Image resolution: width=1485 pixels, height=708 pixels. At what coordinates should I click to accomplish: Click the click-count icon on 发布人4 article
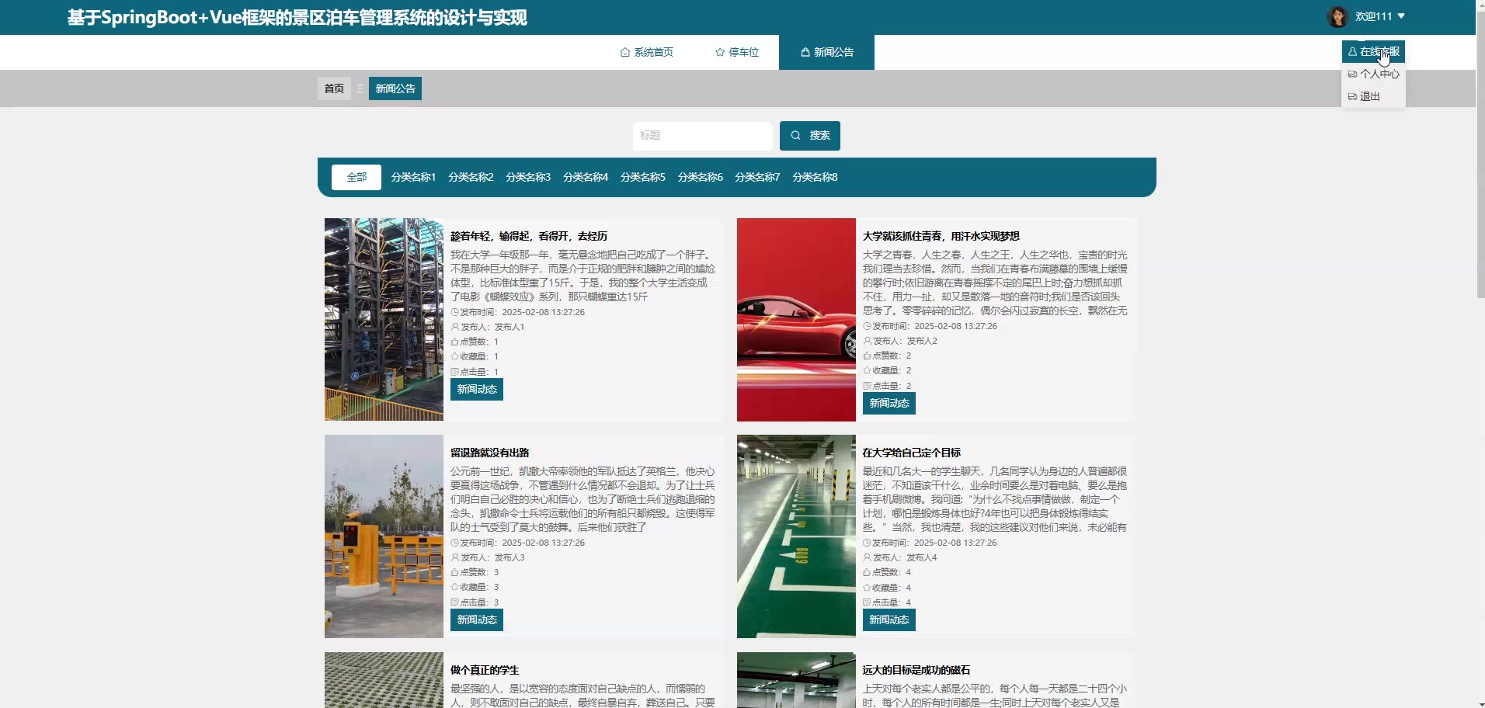[868, 602]
